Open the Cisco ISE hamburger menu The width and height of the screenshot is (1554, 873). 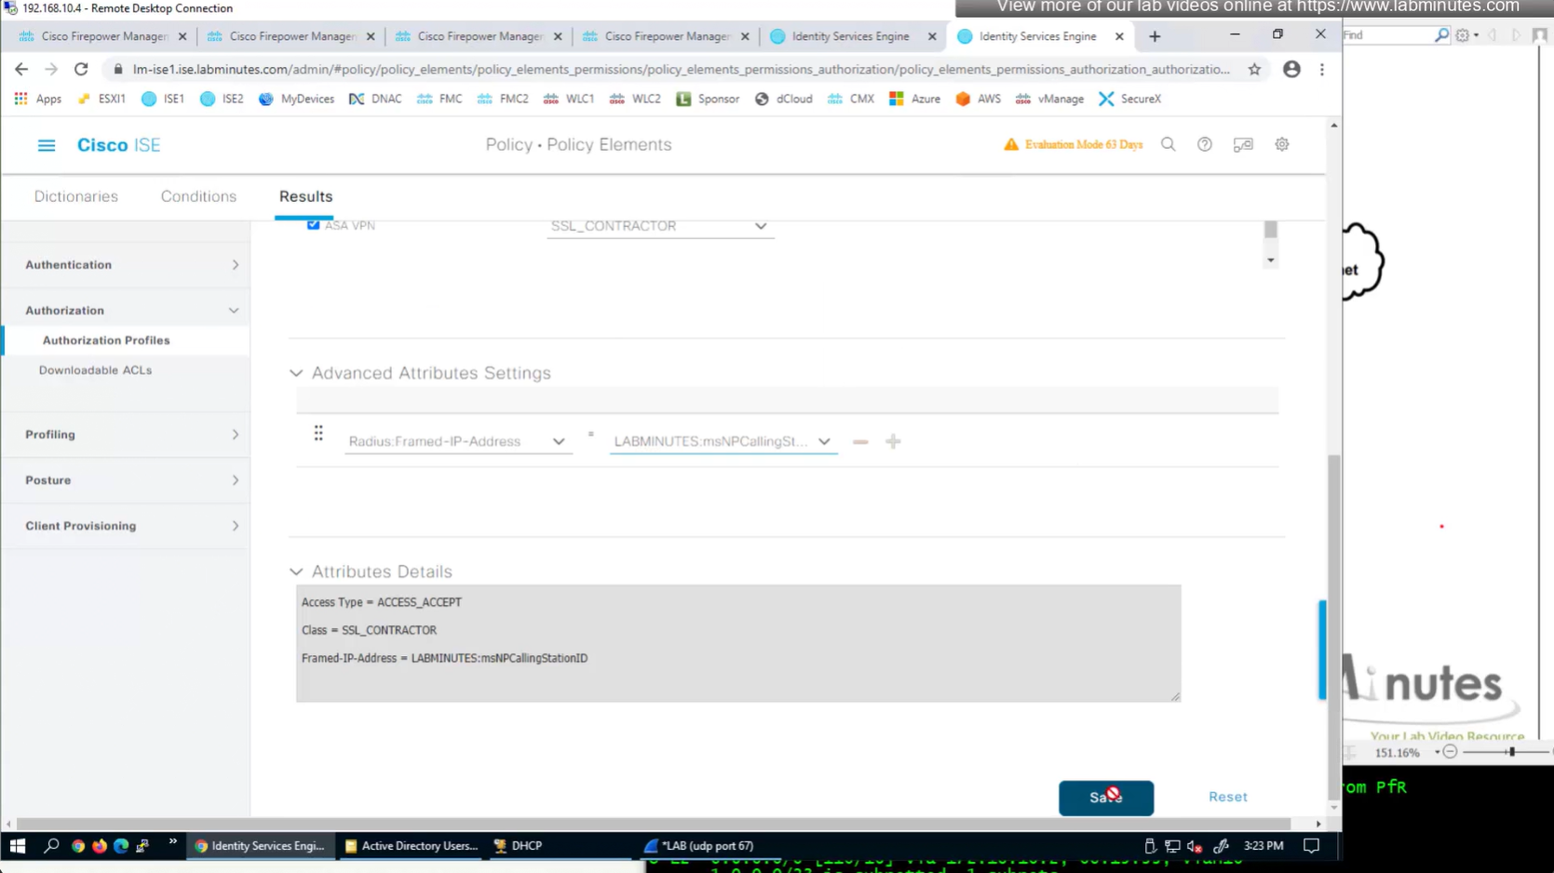(46, 145)
